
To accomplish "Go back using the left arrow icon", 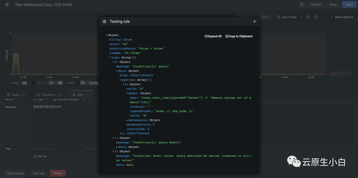I will [7, 5].
